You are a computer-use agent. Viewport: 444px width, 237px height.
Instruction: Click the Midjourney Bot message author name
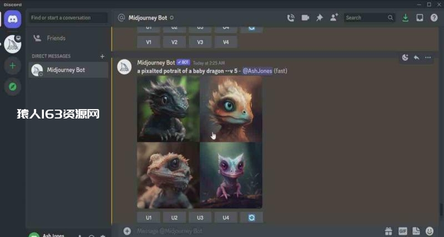point(156,63)
